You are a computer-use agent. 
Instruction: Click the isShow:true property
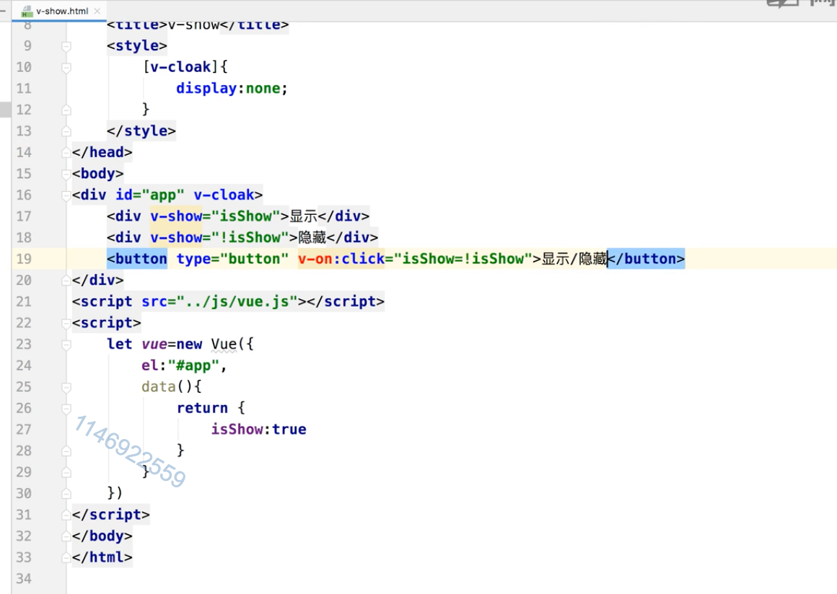pyautogui.click(x=258, y=430)
